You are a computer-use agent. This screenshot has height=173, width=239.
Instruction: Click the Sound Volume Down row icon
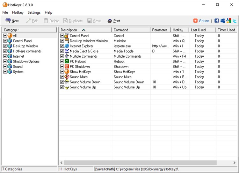click(67, 82)
